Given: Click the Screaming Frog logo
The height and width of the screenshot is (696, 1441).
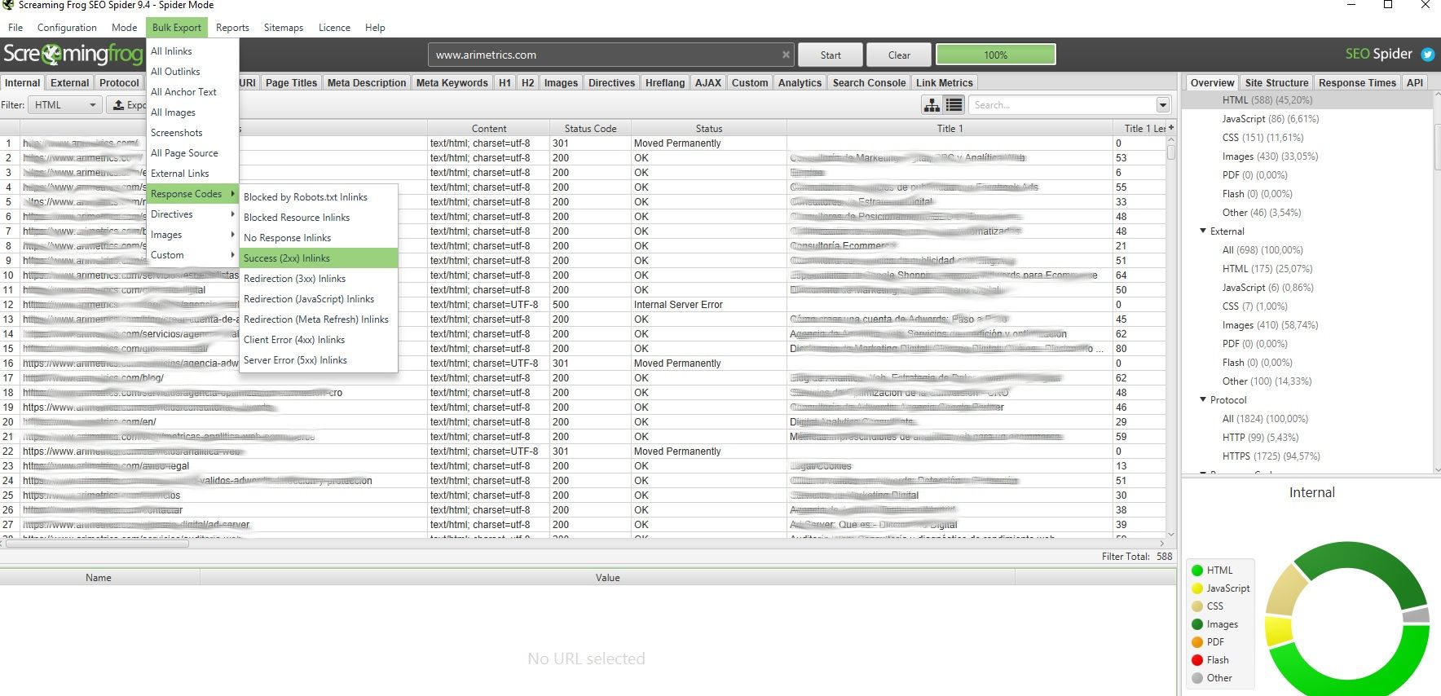Looking at the screenshot, I should point(73,55).
